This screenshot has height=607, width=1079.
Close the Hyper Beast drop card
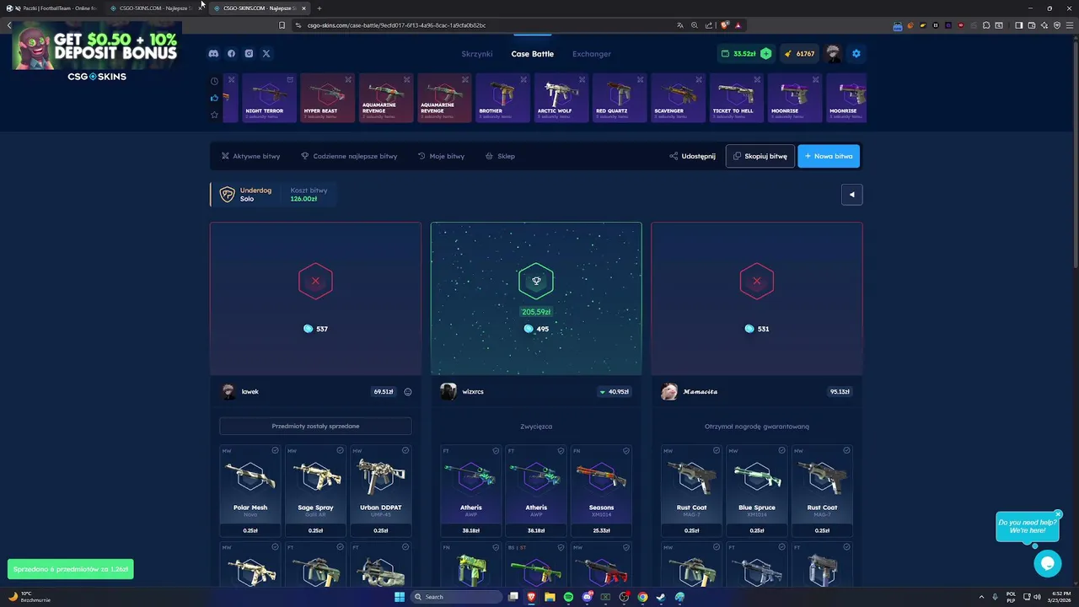click(348, 80)
